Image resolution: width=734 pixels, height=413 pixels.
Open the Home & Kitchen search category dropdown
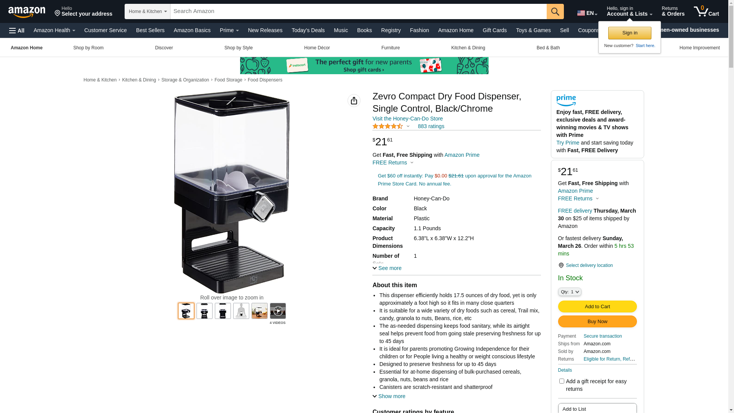(x=148, y=11)
